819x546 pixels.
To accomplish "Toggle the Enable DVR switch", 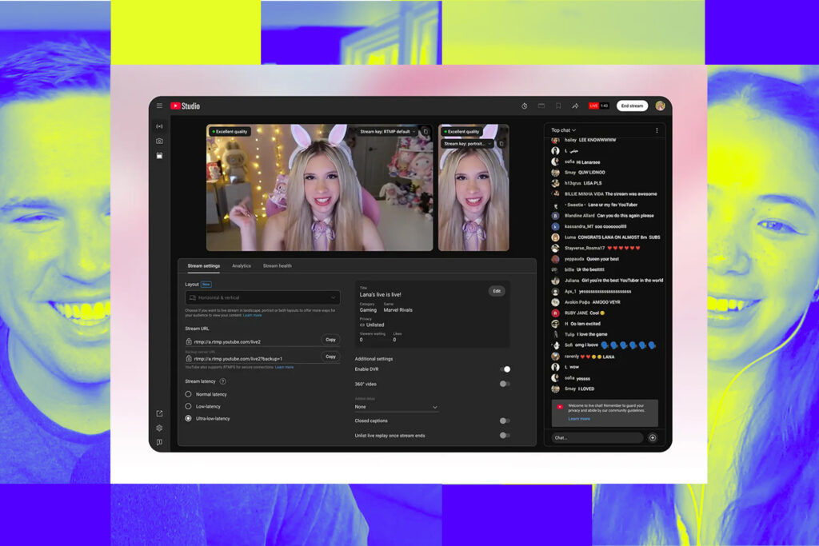I will click(505, 369).
